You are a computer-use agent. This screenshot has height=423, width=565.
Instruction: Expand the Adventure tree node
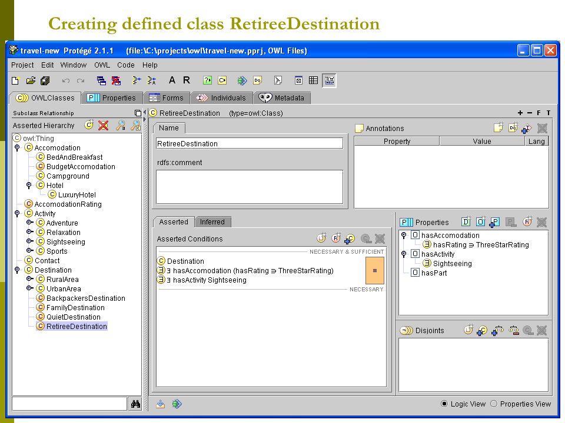29,223
